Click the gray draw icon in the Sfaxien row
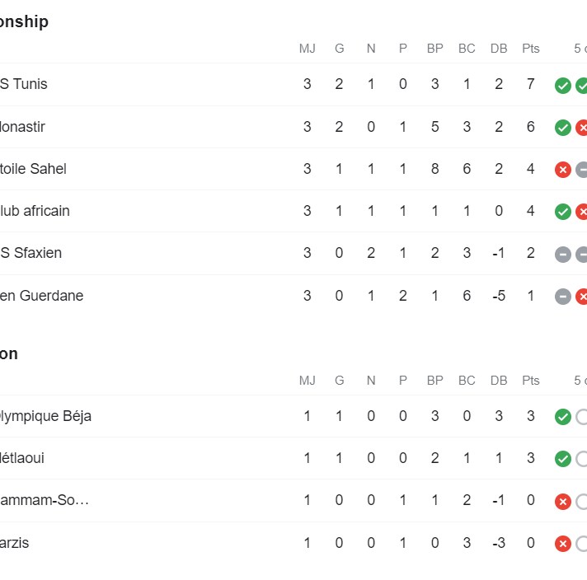Viewport: 587px width, 580px height. tap(562, 255)
